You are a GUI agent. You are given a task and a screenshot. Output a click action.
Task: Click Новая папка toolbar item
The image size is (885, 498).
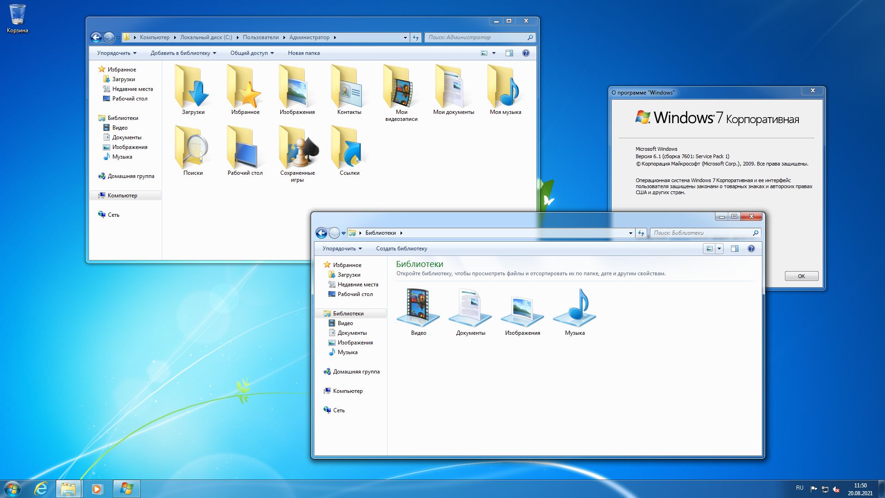coord(303,53)
